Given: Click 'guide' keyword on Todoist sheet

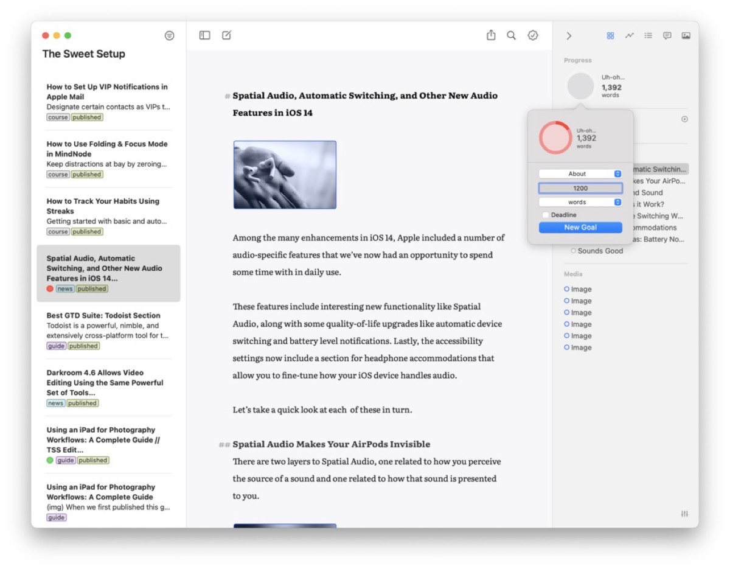Looking at the screenshot, I should coord(57,346).
